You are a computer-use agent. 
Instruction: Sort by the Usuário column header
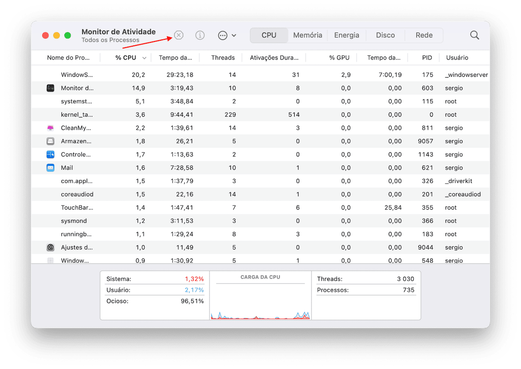click(x=457, y=58)
